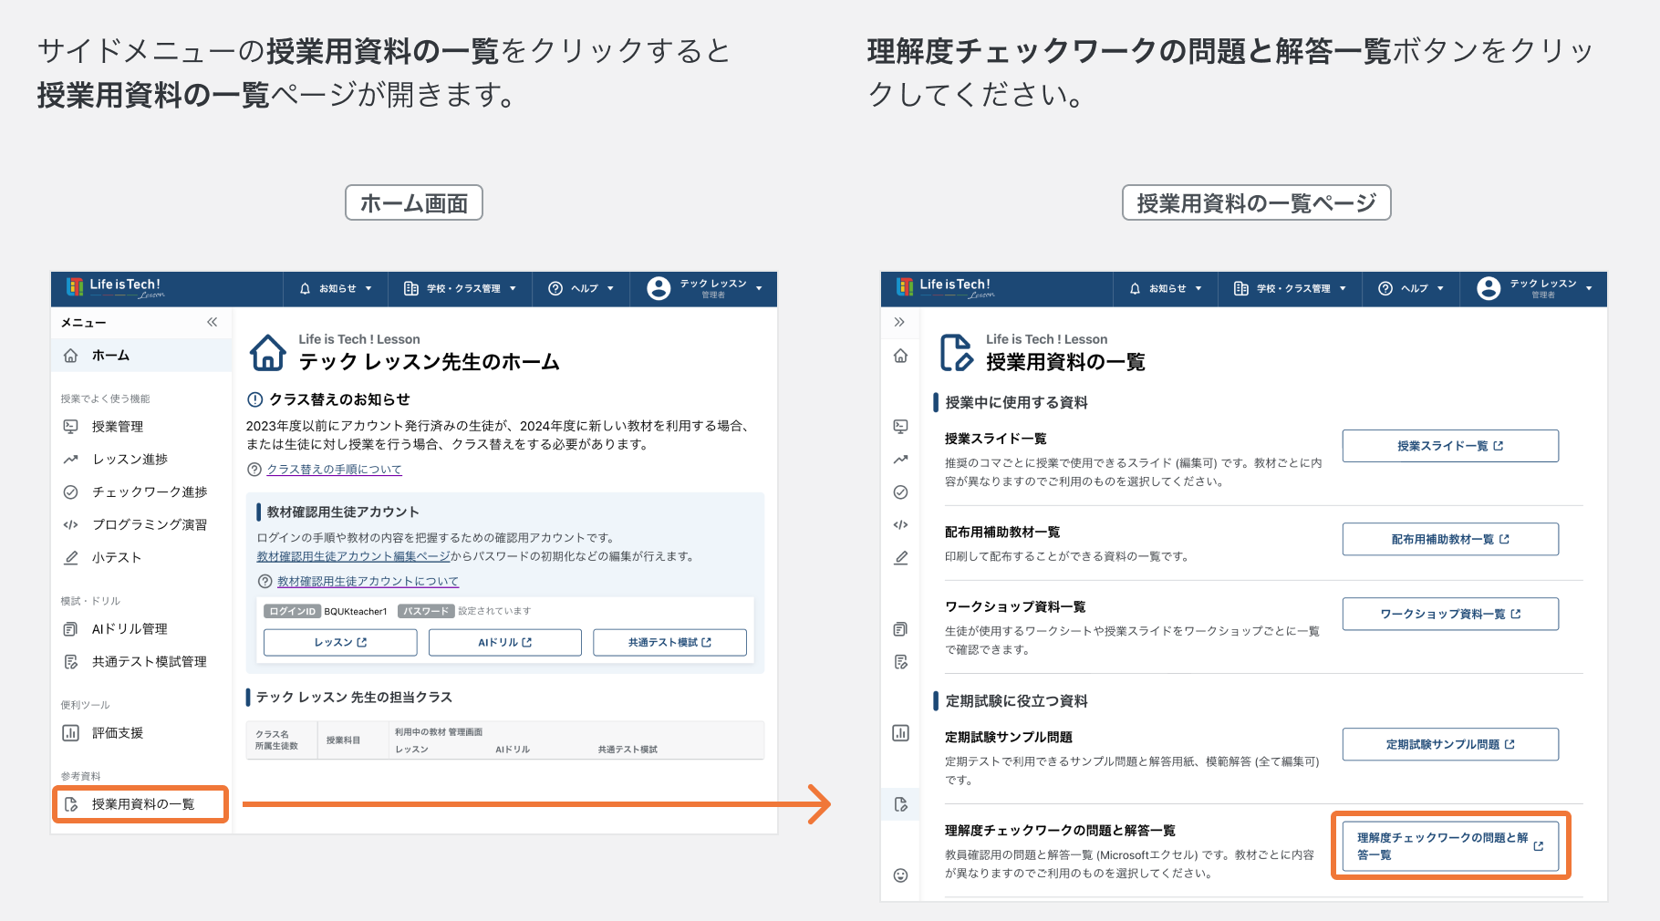Follow クラス替えの手順について link
The width and height of the screenshot is (1660, 921).
coord(334,470)
